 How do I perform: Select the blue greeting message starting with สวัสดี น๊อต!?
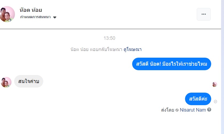[171, 64]
